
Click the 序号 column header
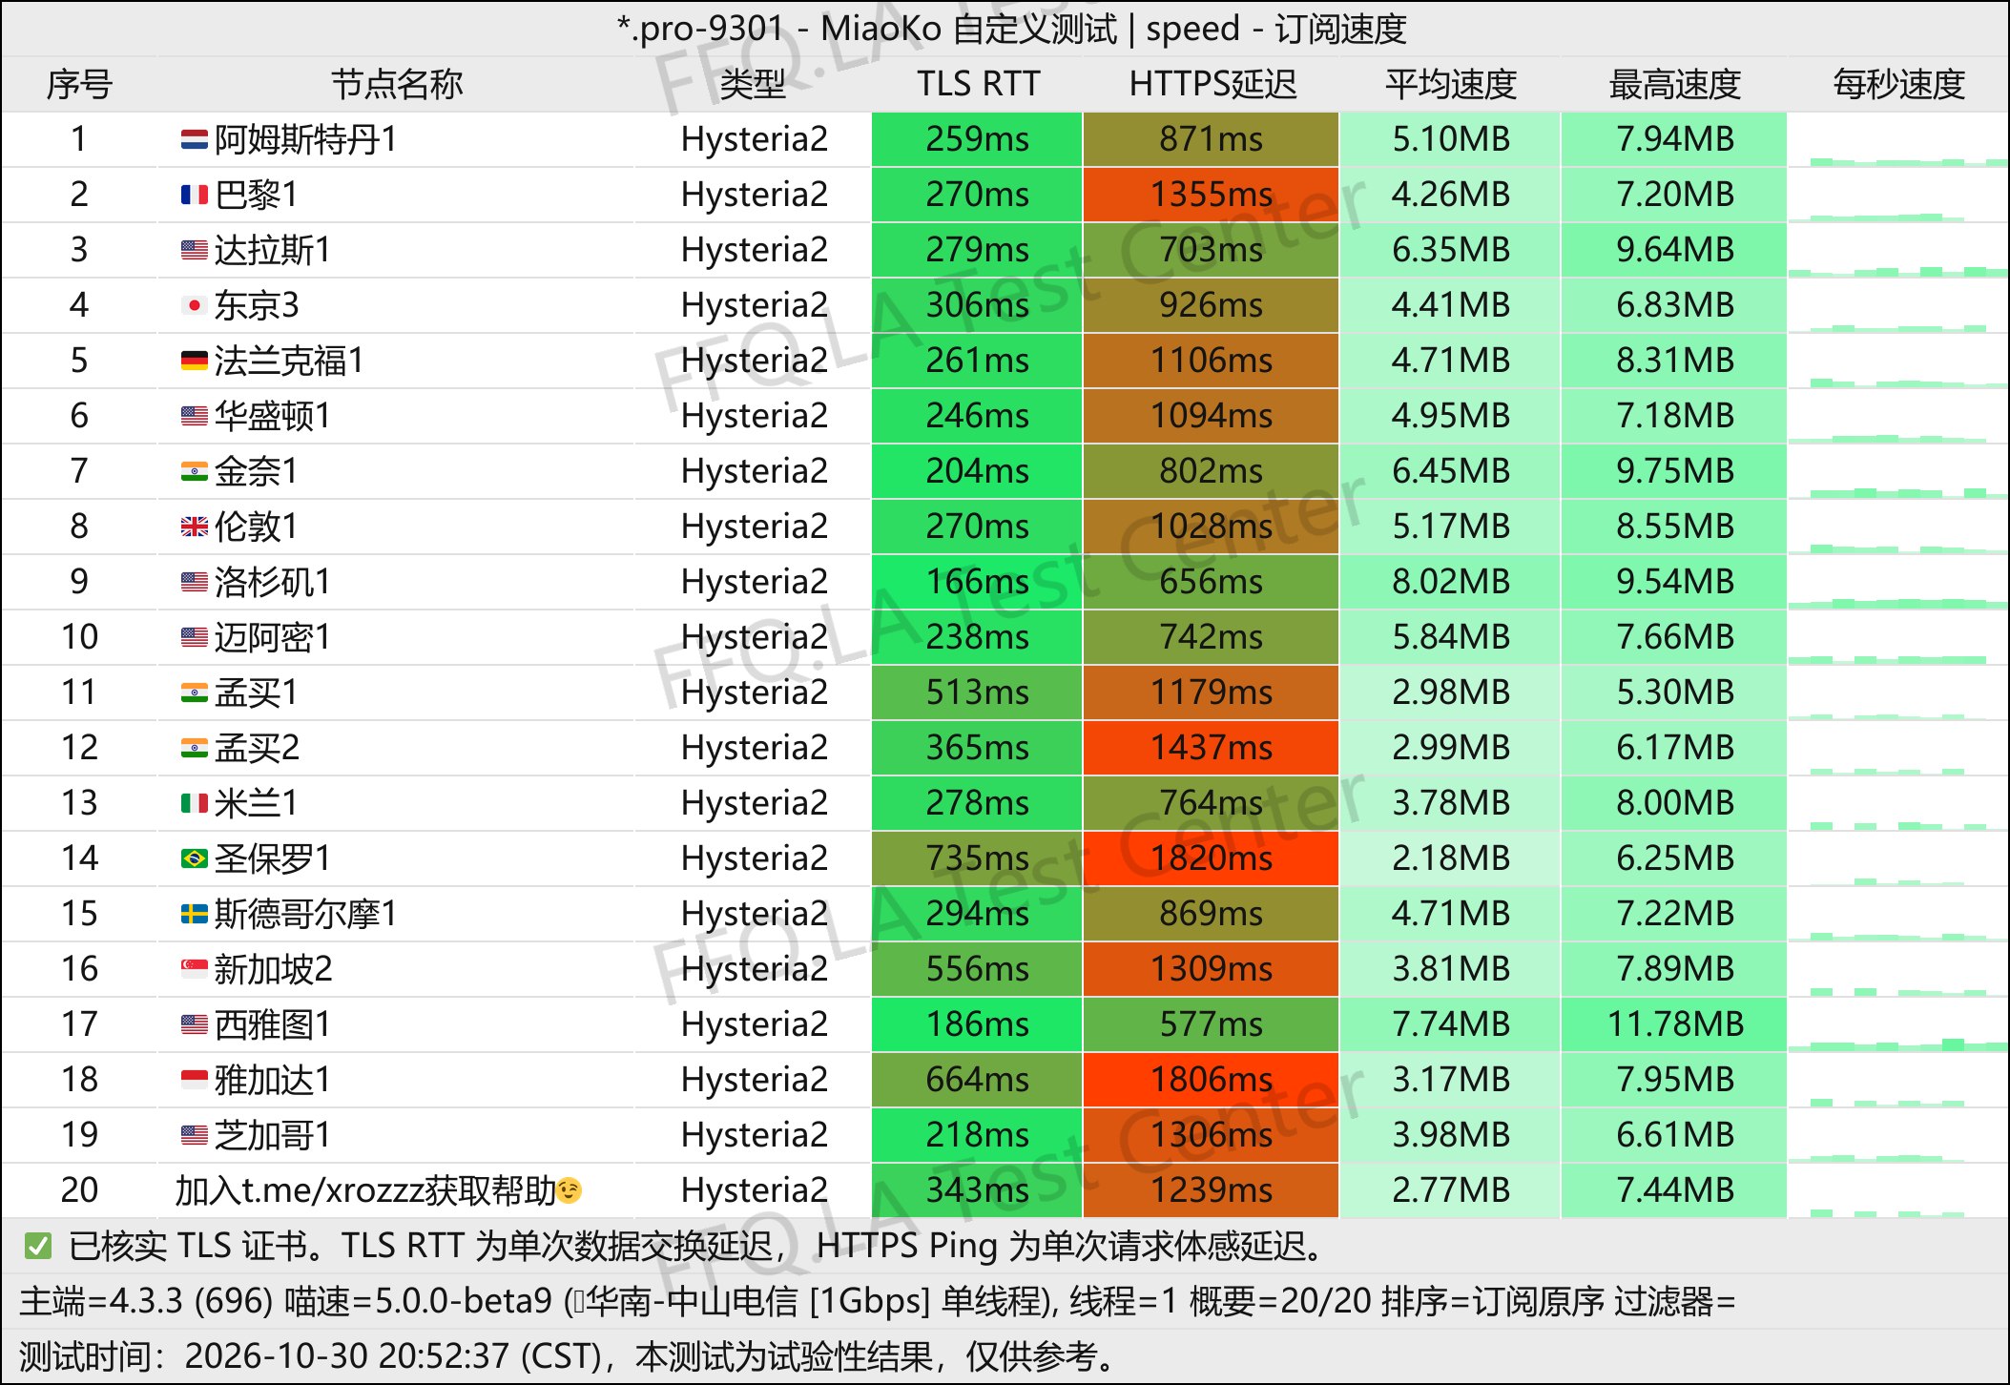pos(79,85)
